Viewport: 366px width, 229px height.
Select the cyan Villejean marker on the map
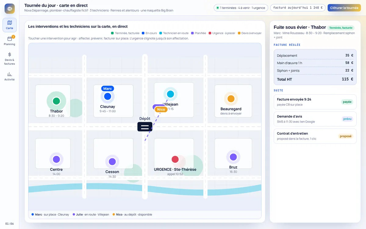170,94
